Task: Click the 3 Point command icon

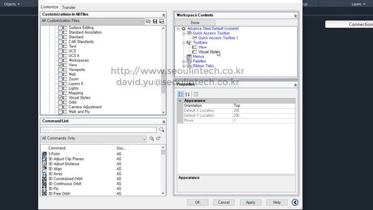Action: [44, 154]
